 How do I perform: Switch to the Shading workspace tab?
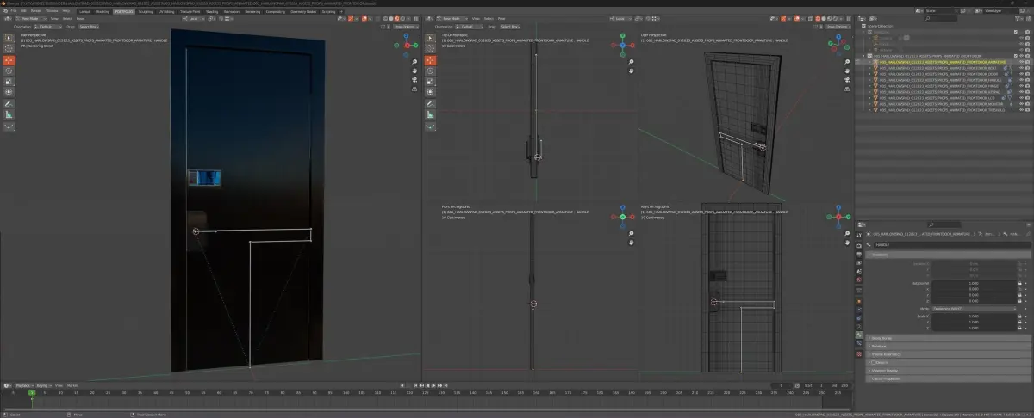210,11
